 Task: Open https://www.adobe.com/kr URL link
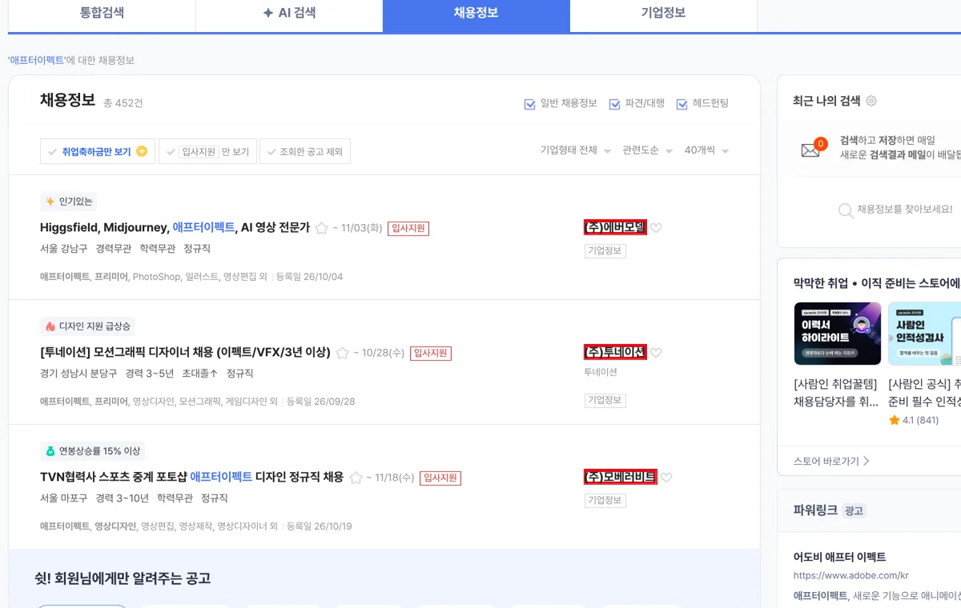point(851,575)
